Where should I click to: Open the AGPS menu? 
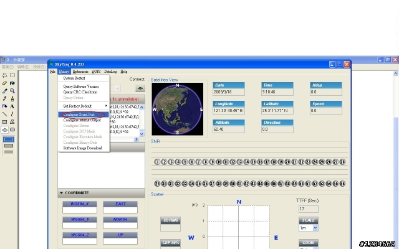tap(96, 72)
